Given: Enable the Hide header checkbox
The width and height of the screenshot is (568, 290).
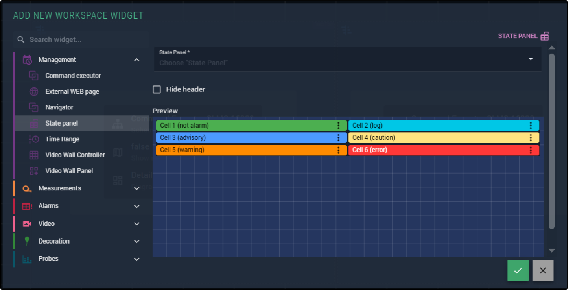Looking at the screenshot, I should (x=157, y=89).
